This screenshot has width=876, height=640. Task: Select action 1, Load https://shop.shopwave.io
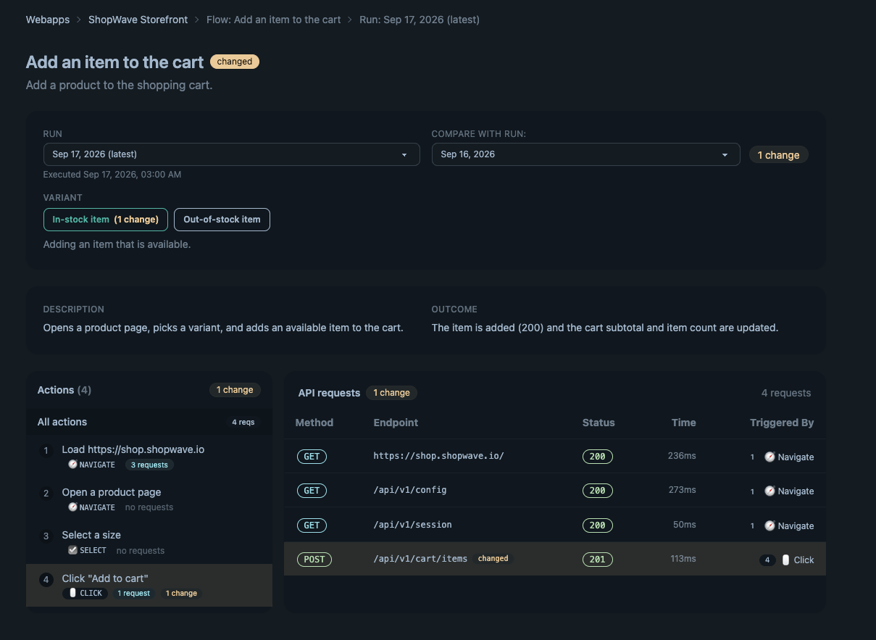point(149,457)
